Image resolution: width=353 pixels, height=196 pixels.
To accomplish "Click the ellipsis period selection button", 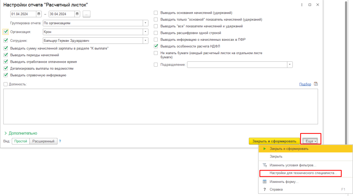I will (86, 14).
